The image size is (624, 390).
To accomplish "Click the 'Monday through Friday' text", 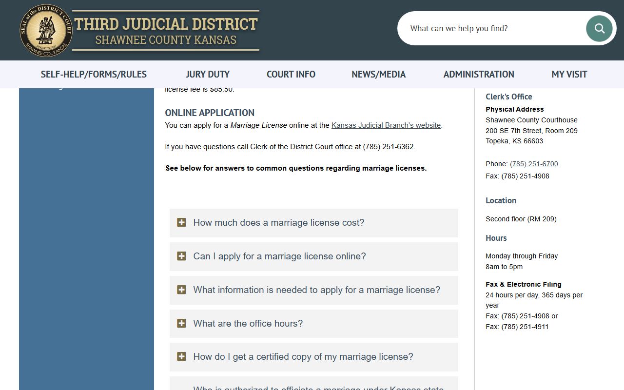I will (x=522, y=256).
